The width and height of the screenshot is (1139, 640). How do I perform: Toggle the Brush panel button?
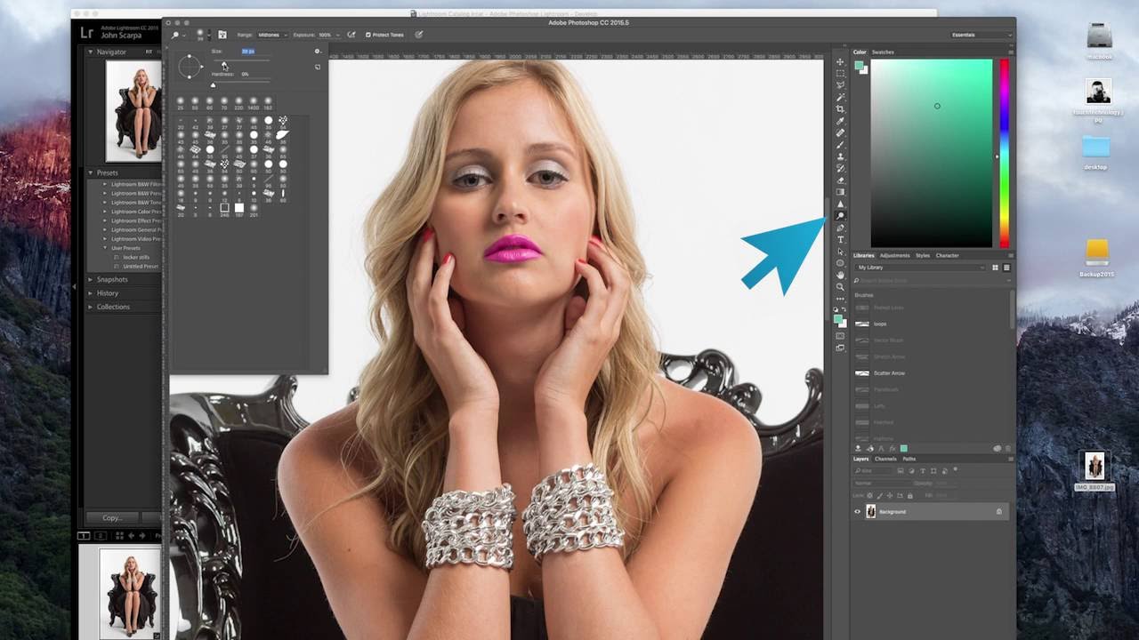[x=222, y=35]
